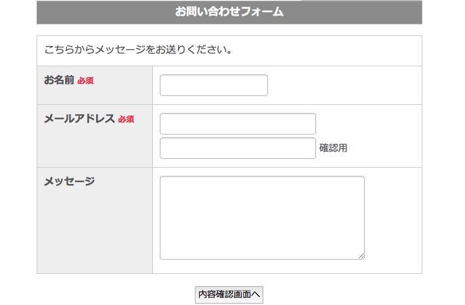Submit with the 内容確認画面へ button
Viewport: 465px width, 305px height.
point(229,294)
